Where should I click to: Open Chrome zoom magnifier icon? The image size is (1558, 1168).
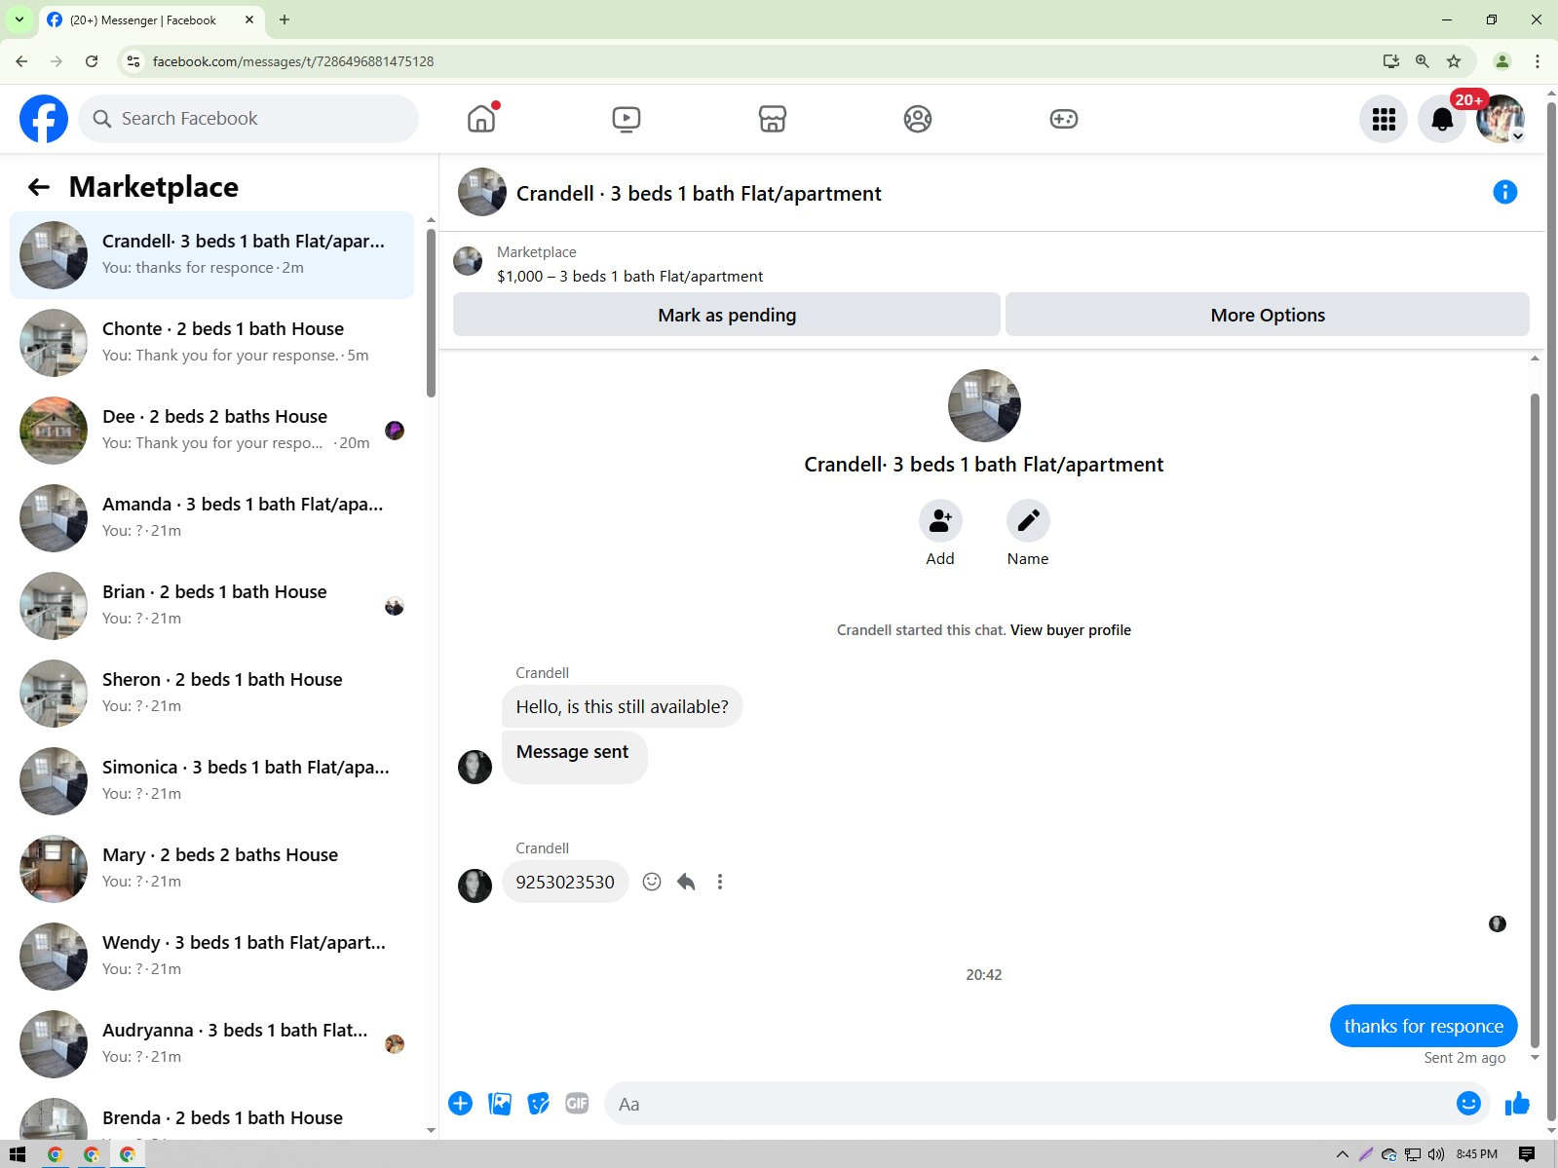coord(1423,61)
